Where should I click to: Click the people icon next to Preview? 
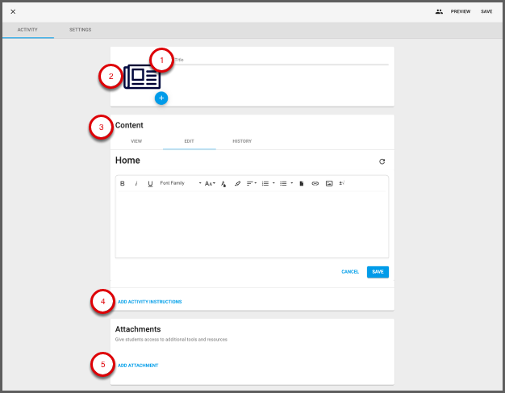(x=439, y=11)
